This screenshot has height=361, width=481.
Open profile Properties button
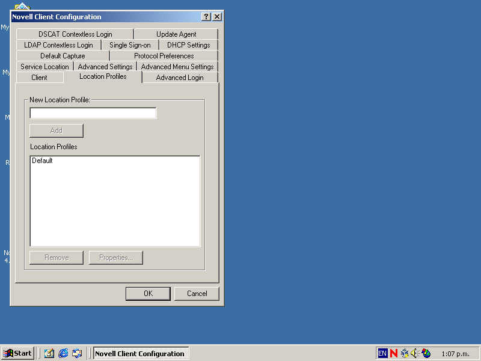click(116, 258)
